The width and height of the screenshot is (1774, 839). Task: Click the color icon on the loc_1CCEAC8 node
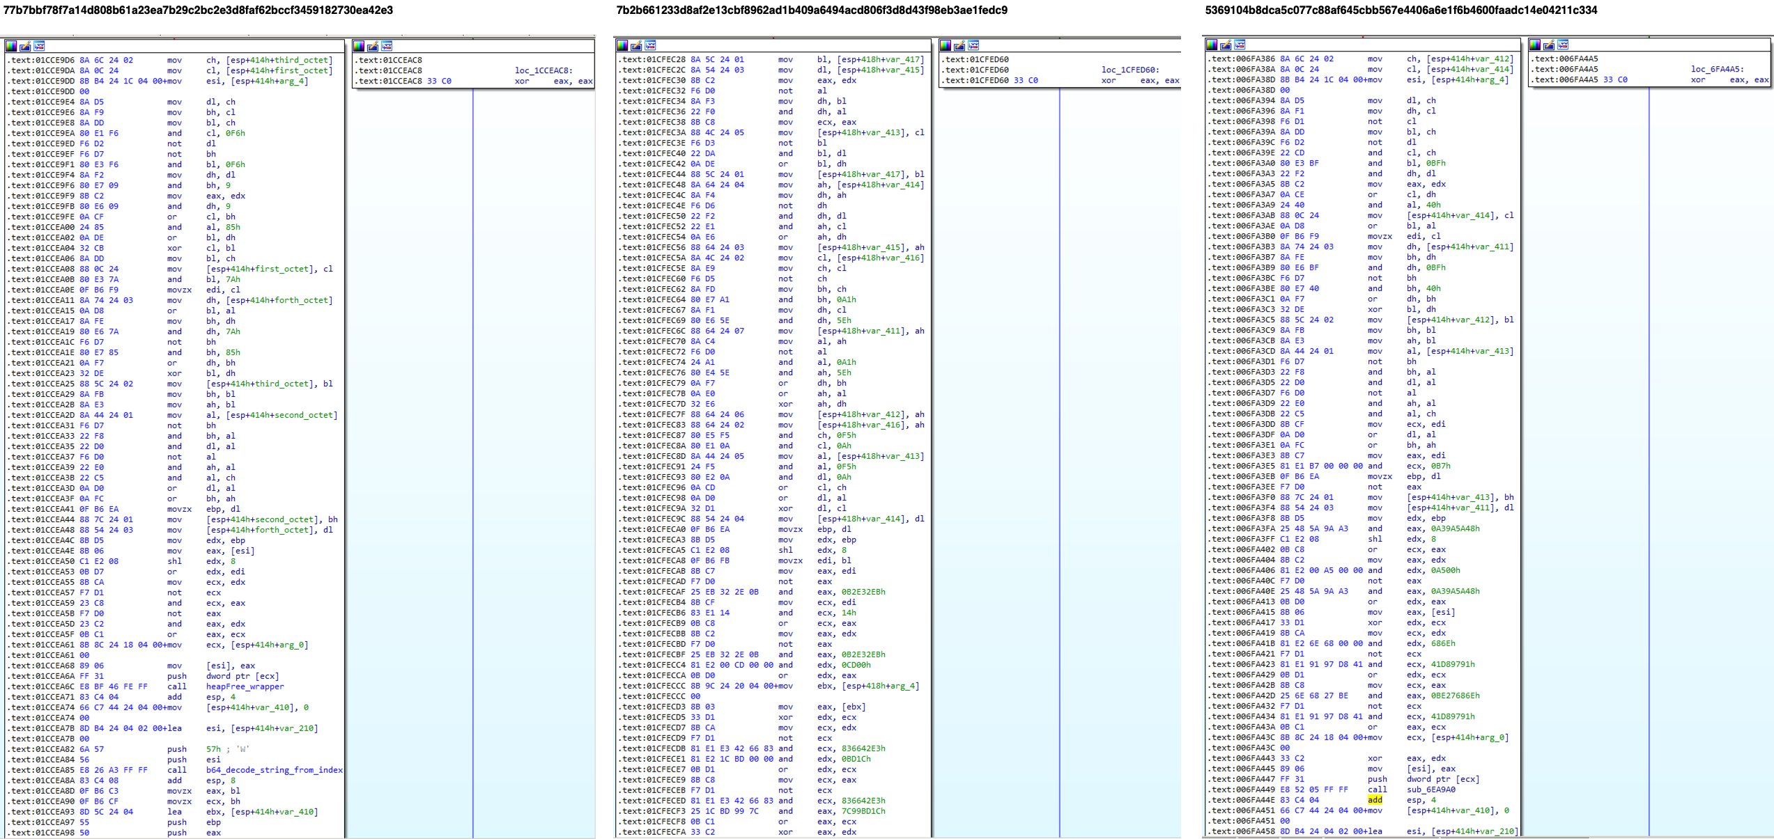(359, 46)
